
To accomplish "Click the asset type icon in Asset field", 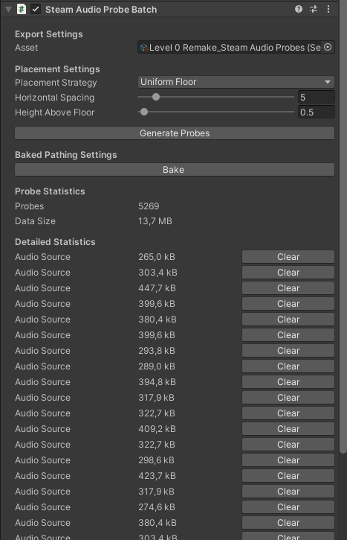I will point(144,48).
